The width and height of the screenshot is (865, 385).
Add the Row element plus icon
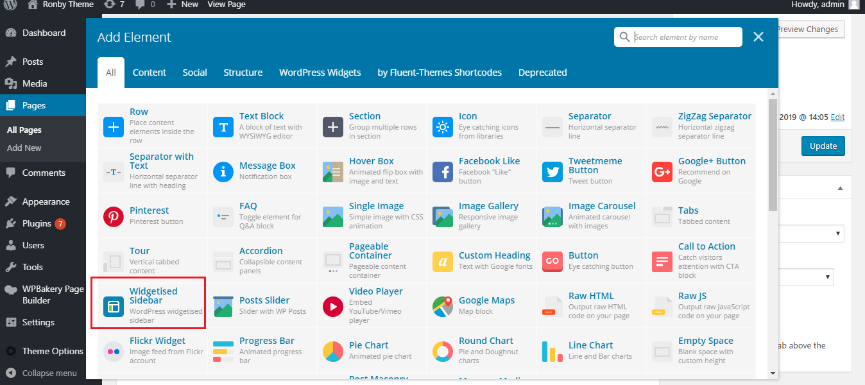pos(114,127)
